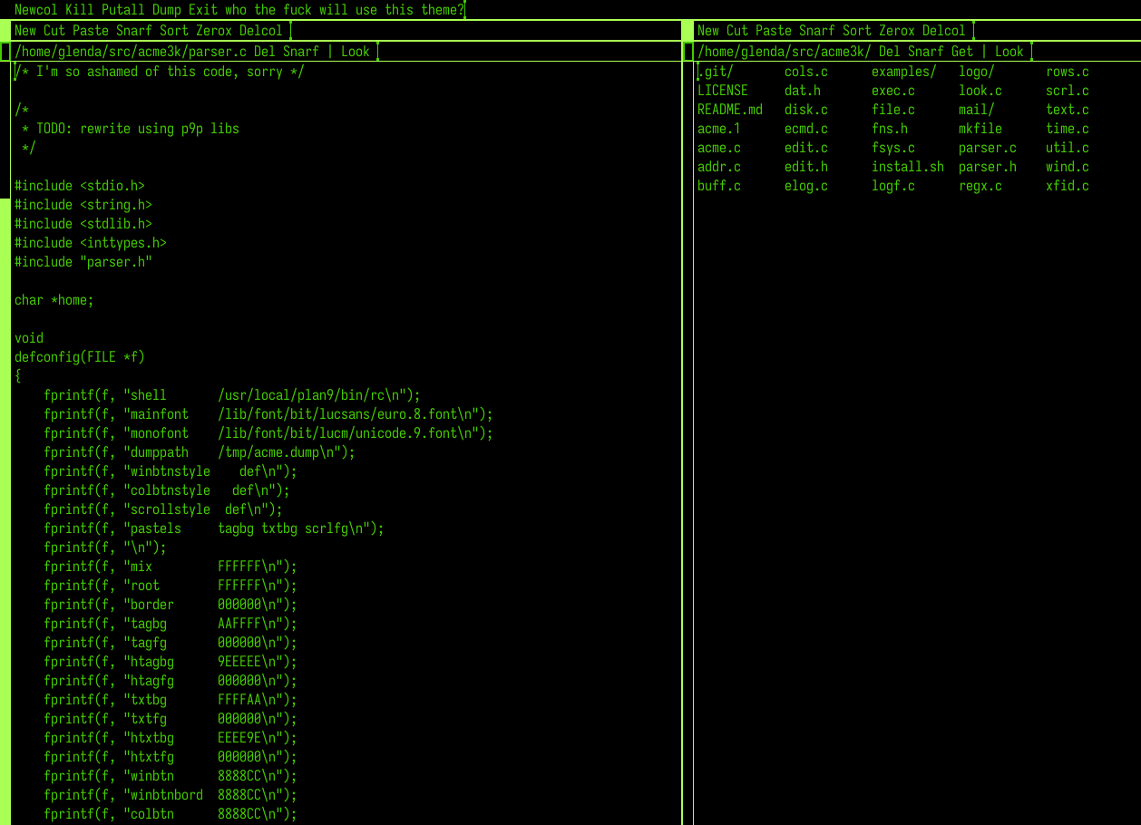
Task: Click New in the directory listing column tag
Action: (708, 31)
